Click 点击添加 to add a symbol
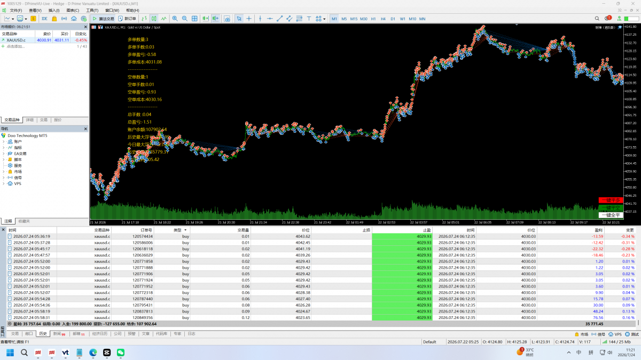 click(14, 46)
